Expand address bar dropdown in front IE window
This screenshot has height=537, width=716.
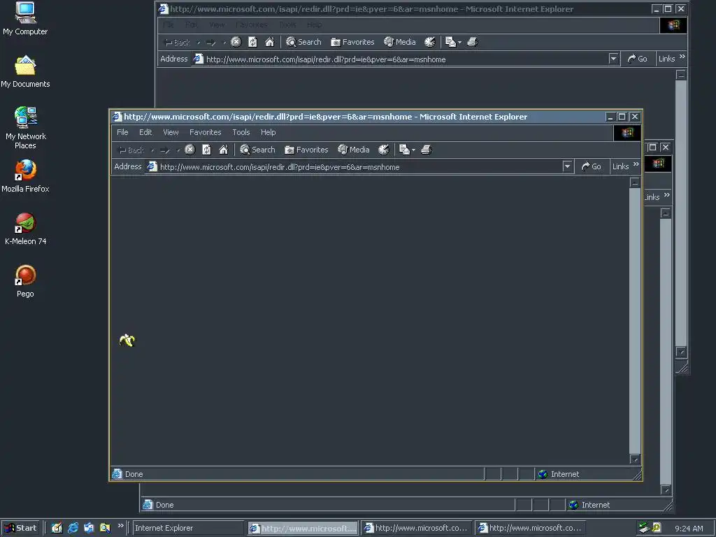pos(567,166)
